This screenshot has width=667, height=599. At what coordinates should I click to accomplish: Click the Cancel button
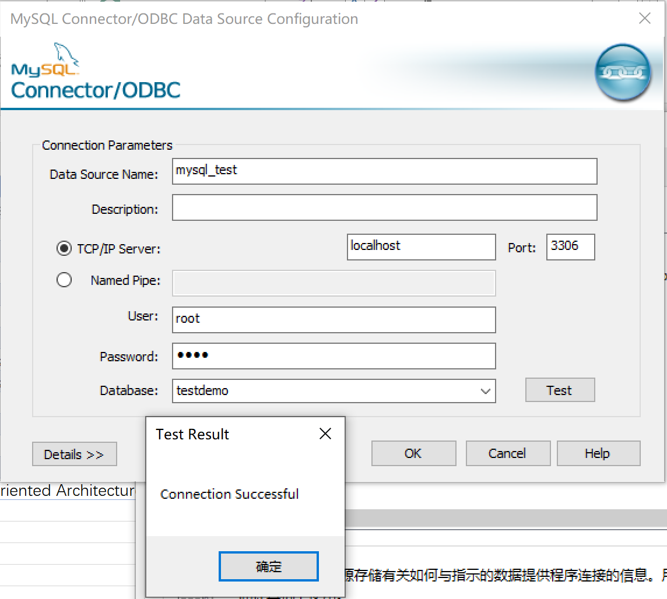point(508,453)
